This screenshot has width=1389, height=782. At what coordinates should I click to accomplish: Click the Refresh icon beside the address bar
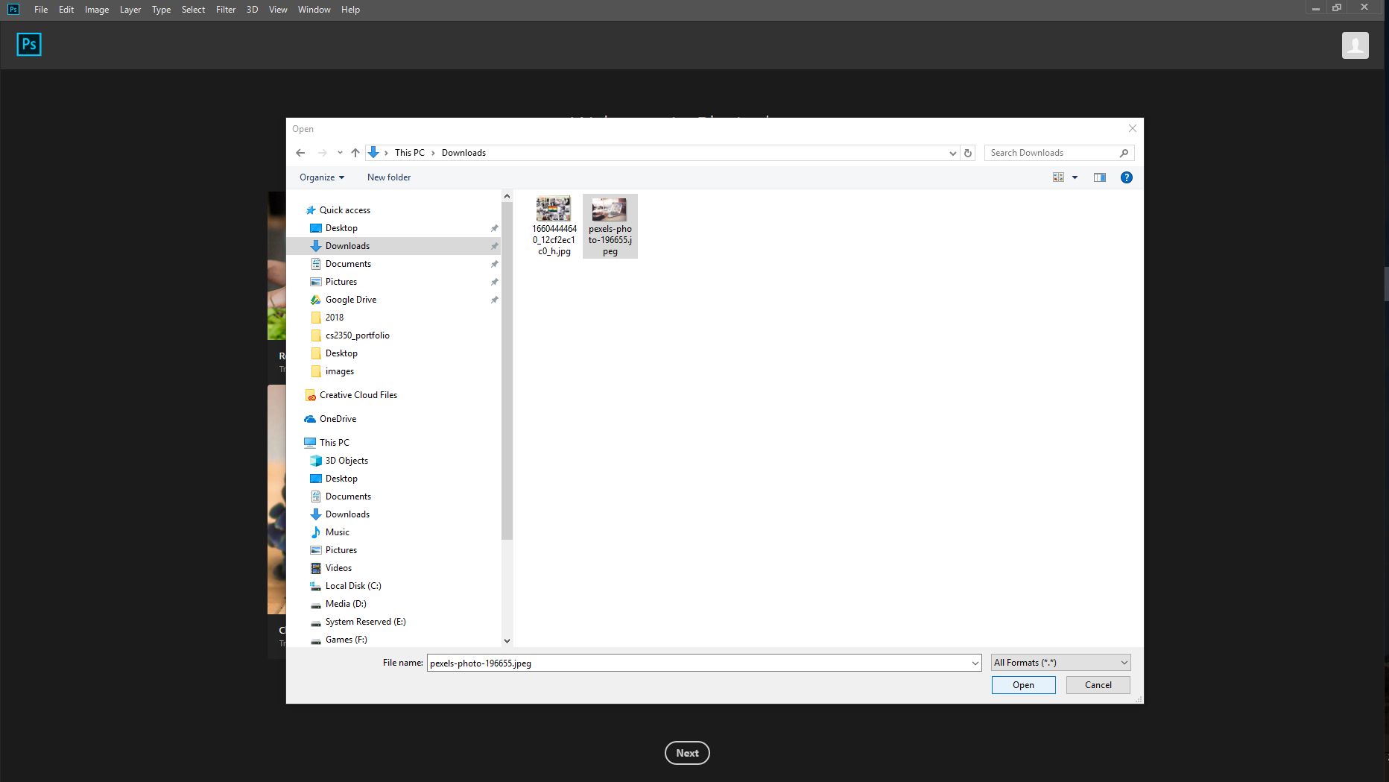pos(967,152)
